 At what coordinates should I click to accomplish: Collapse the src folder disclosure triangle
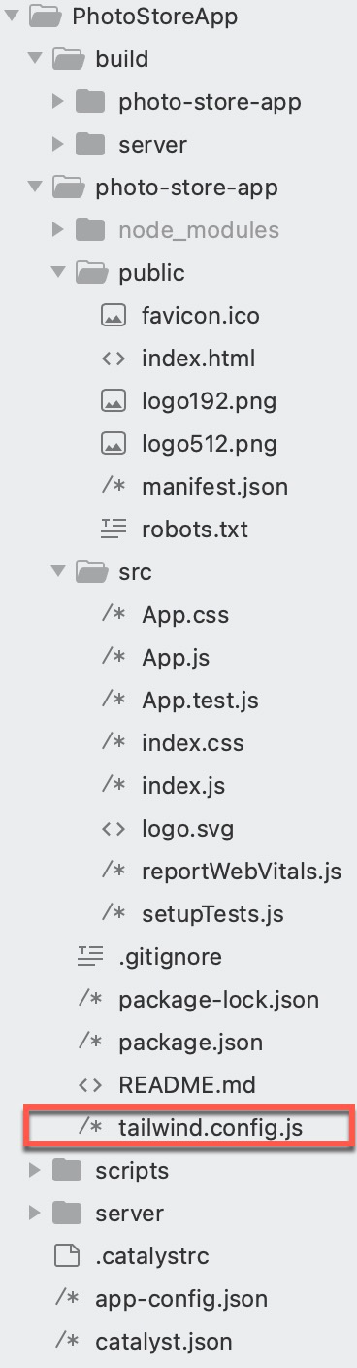[58, 572]
